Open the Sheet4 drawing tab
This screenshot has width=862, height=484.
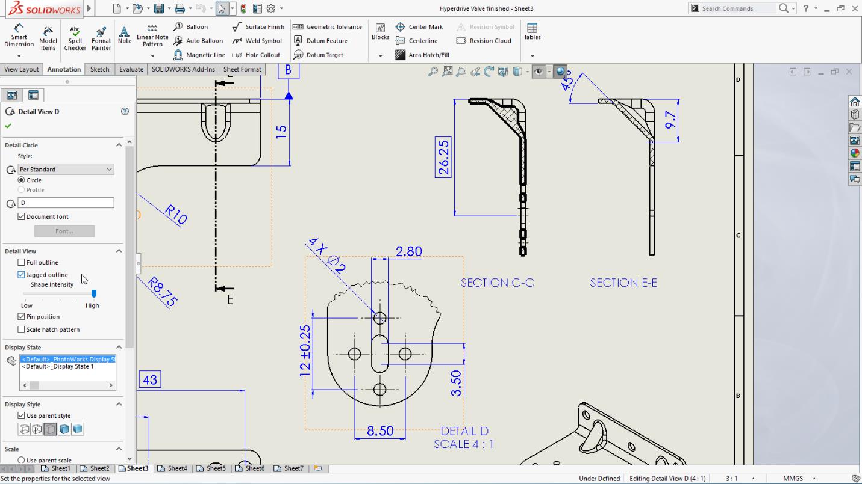[173, 468]
